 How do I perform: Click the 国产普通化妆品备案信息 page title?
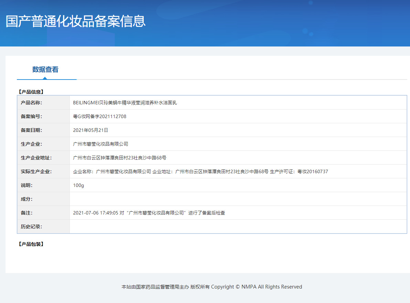pyautogui.click(x=76, y=21)
